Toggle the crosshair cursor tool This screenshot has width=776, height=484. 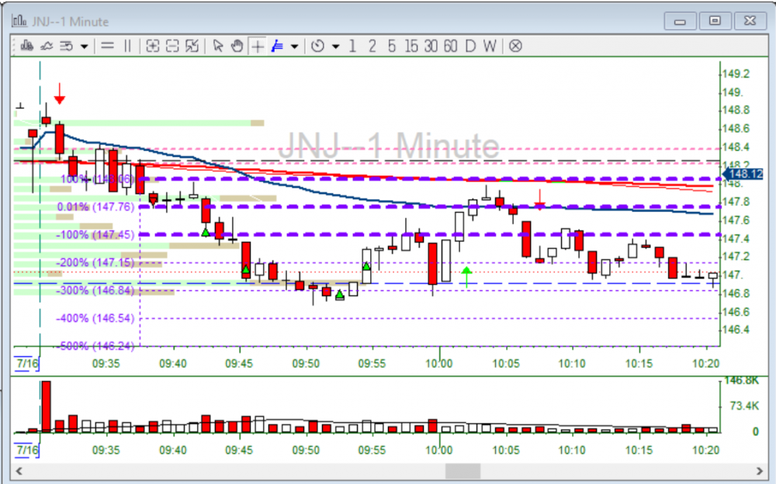point(257,47)
